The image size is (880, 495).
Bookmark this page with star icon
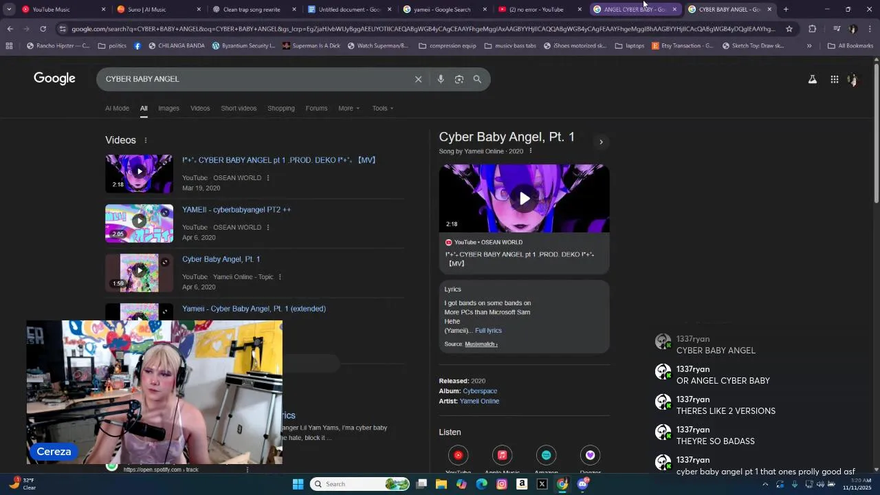[789, 29]
